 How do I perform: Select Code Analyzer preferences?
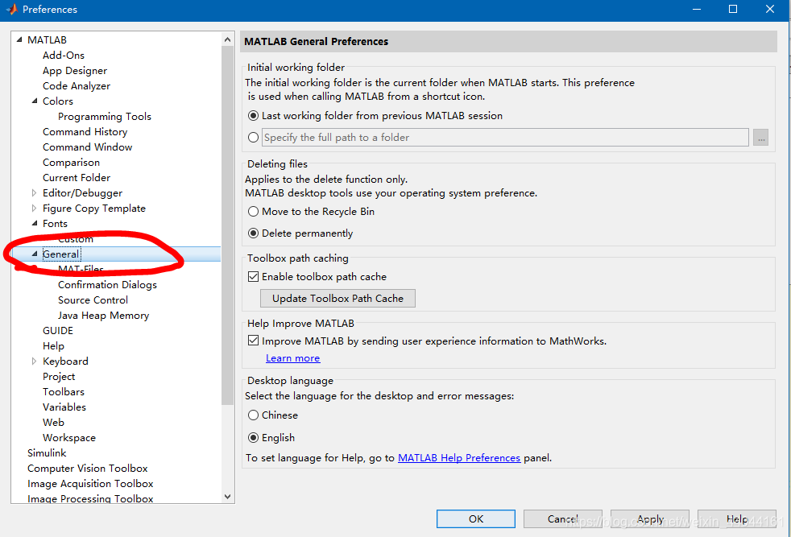click(77, 85)
